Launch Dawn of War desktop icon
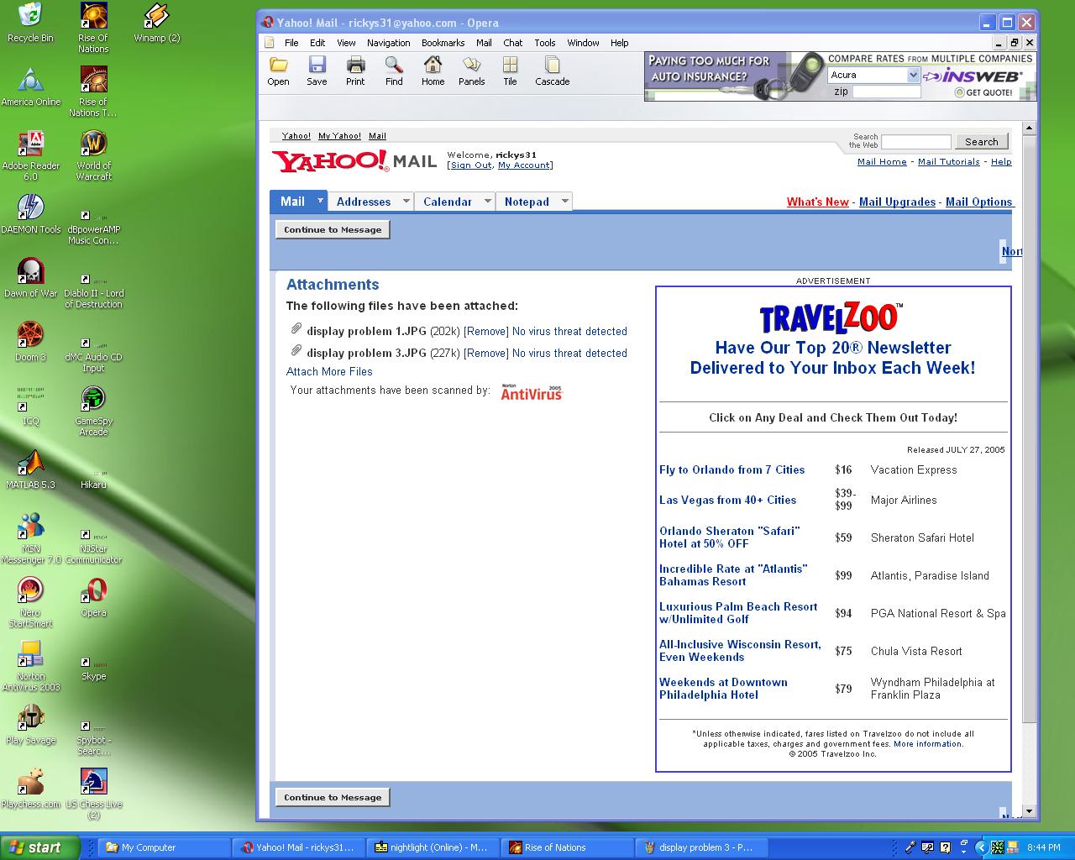This screenshot has height=860, width=1075. [31, 278]
